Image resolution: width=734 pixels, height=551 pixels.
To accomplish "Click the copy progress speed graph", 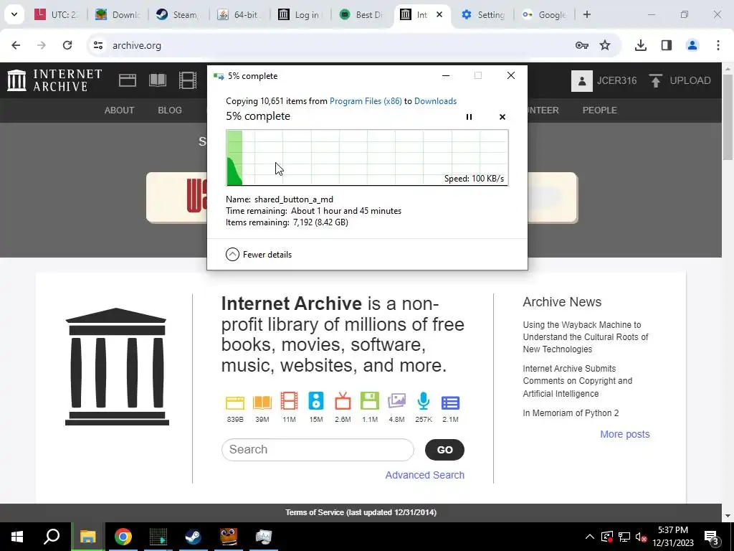I will [367, 158].
